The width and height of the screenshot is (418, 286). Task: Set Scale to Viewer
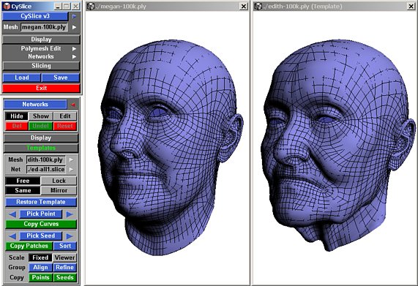(64, 257)
